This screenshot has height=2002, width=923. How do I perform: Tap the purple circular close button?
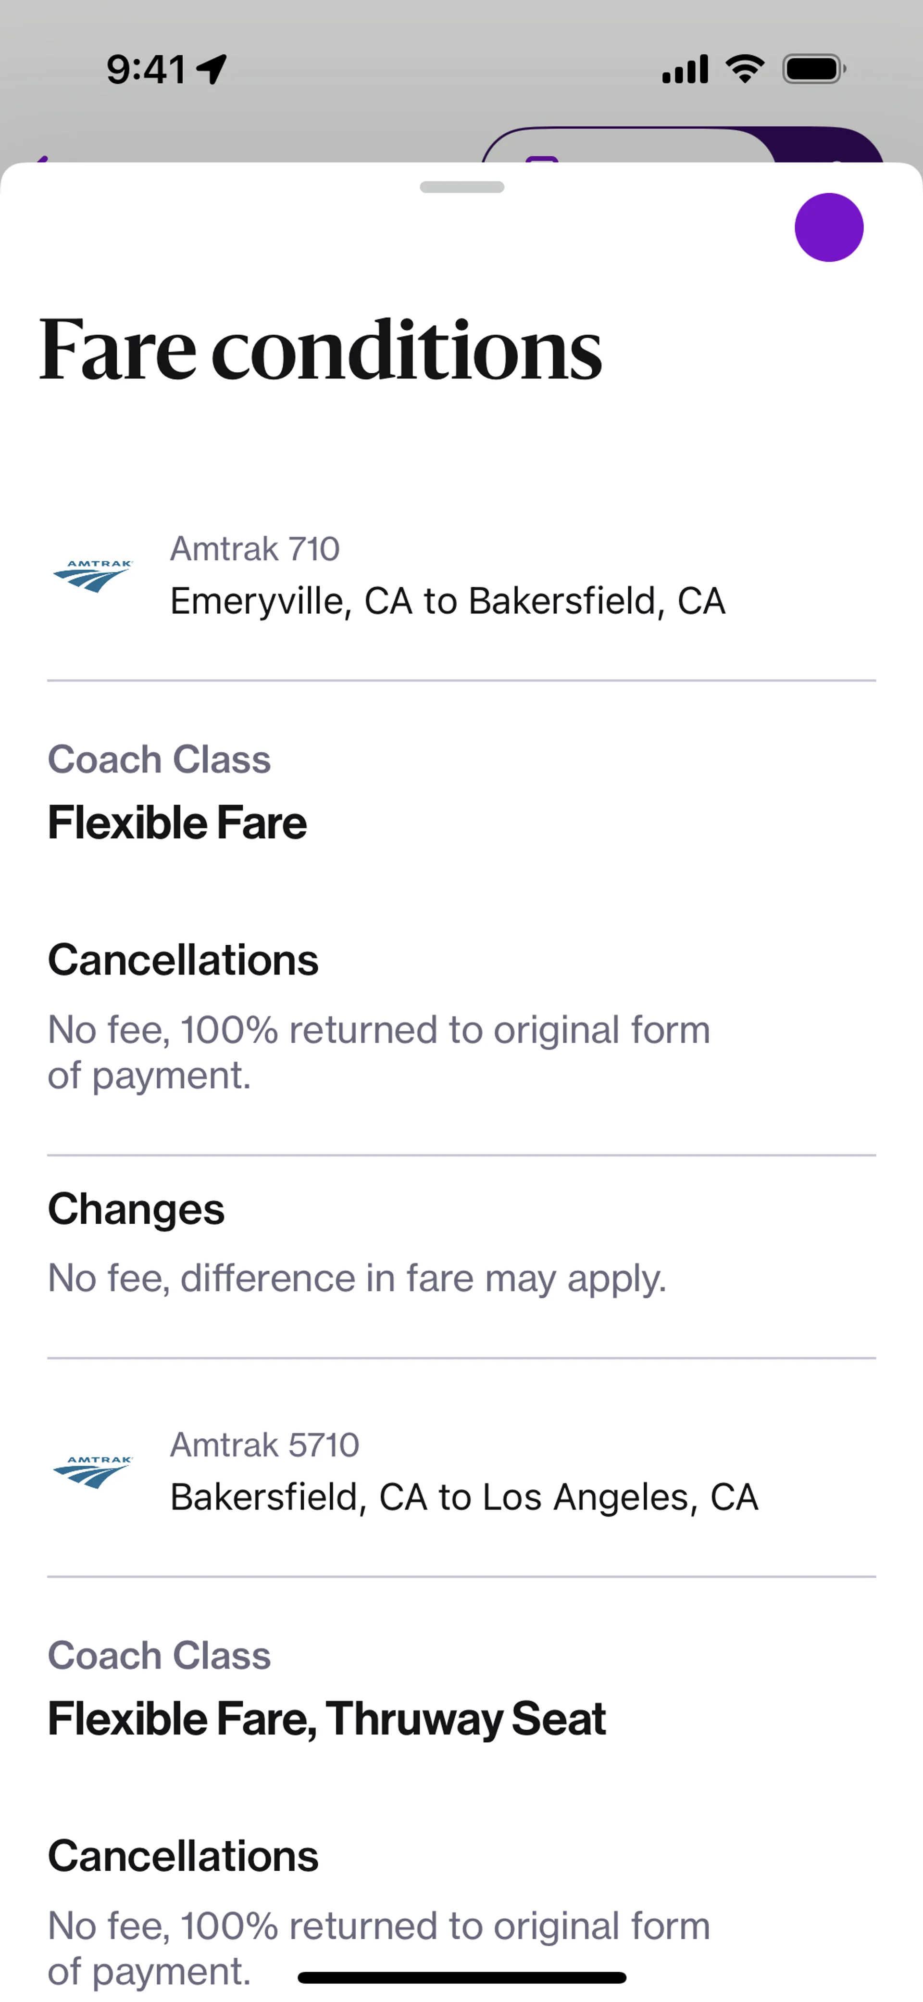(x=828, y=227)
